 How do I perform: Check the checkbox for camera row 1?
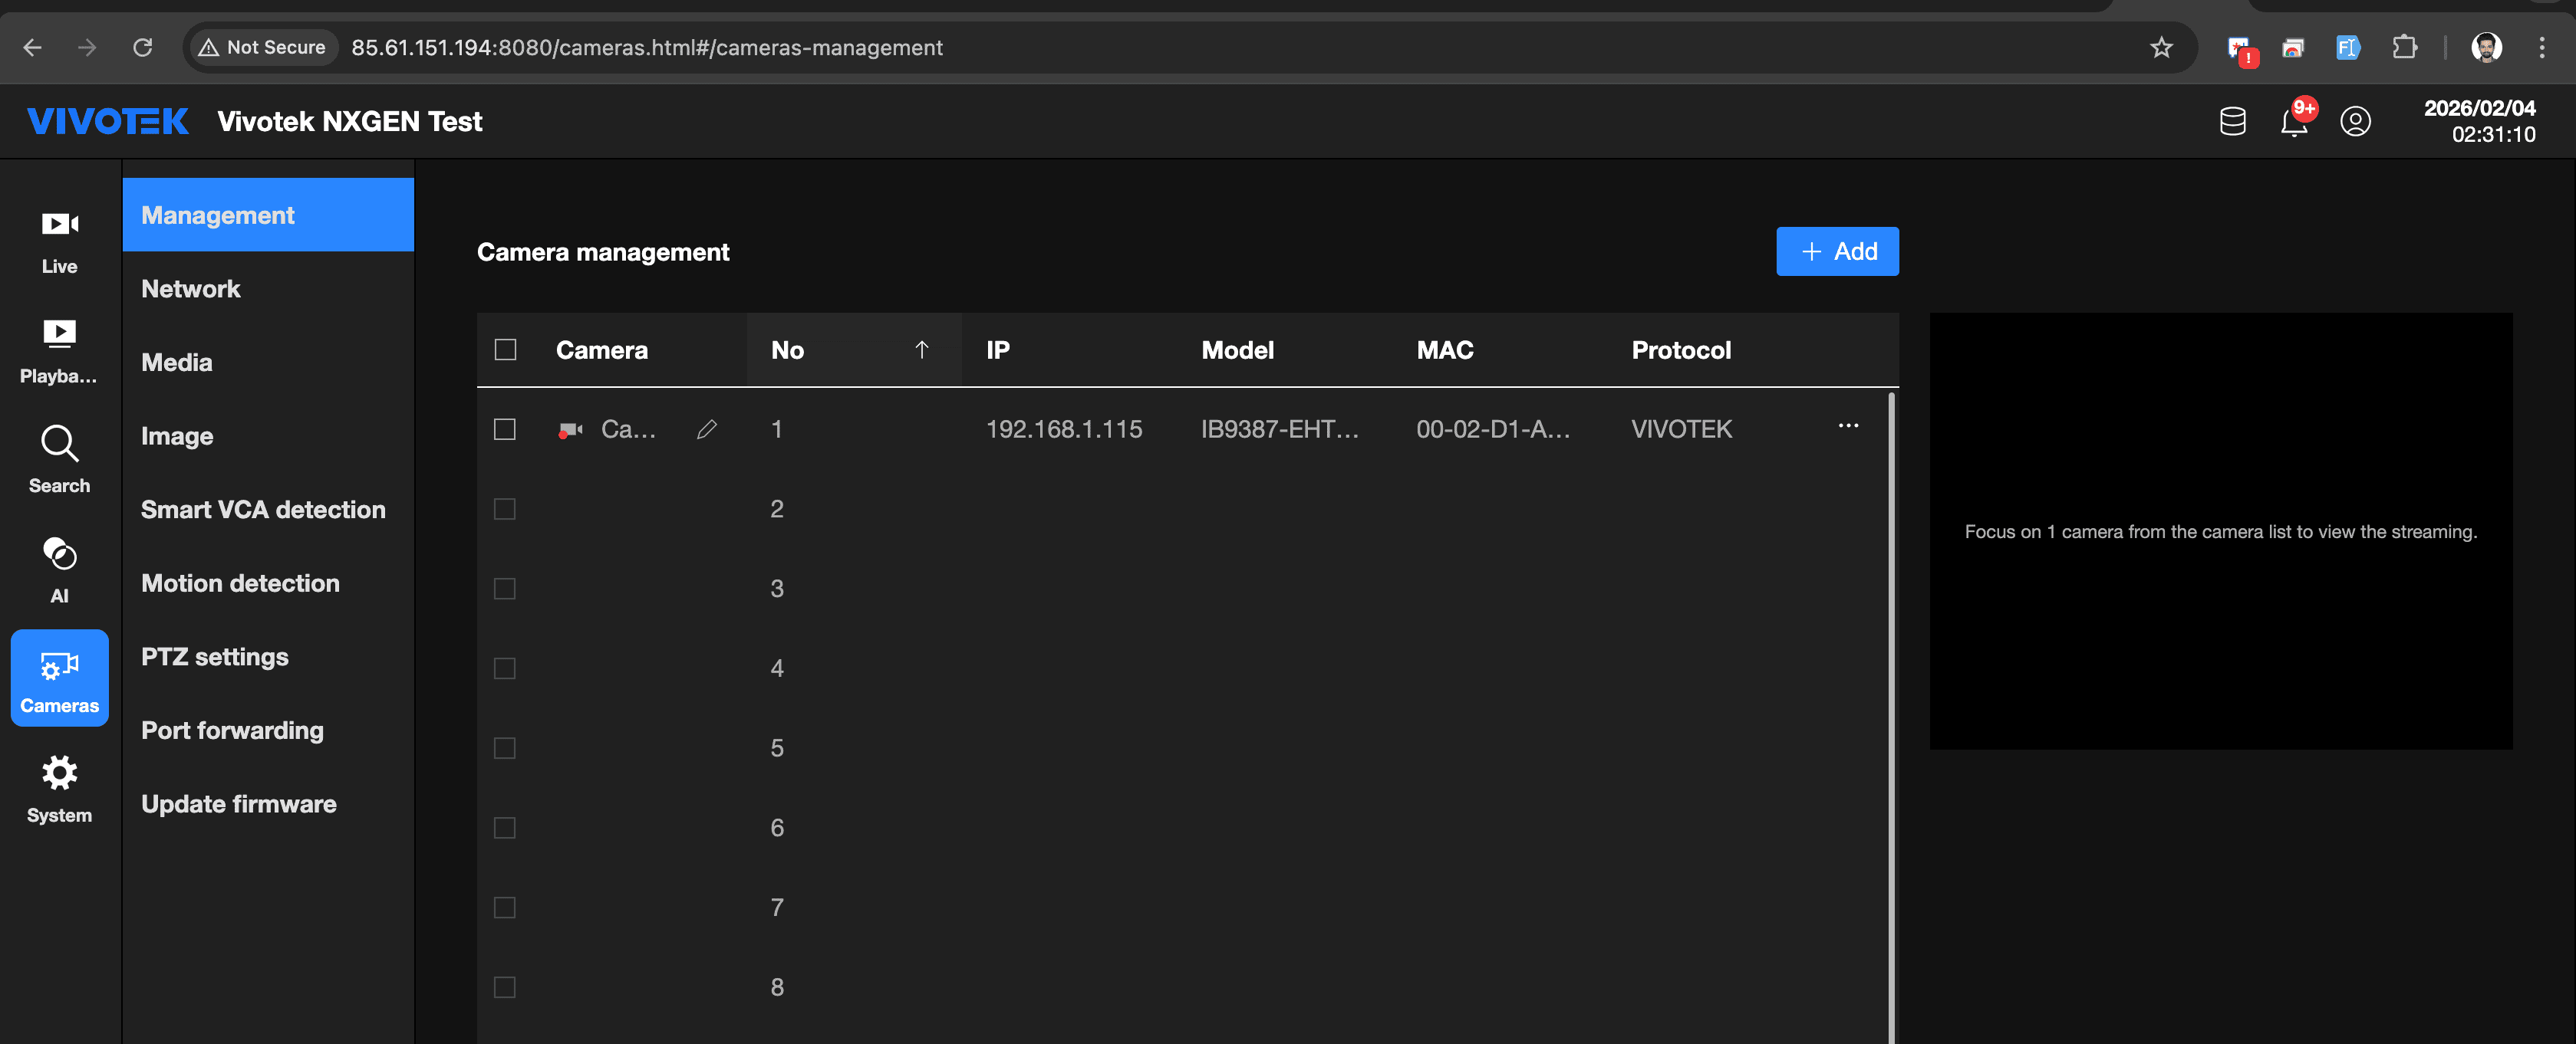coord(505,429)
